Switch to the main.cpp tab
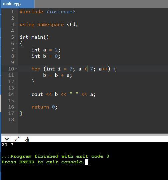The width and height of the screenshot is (168, 180). 12,4
